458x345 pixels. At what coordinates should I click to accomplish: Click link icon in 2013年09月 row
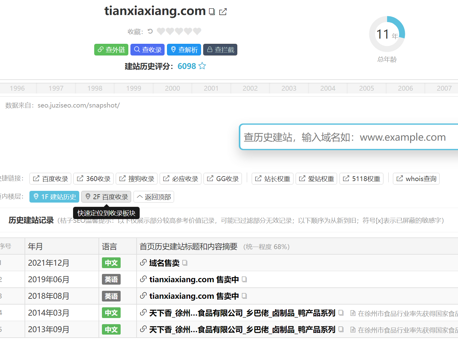[143, 329]
